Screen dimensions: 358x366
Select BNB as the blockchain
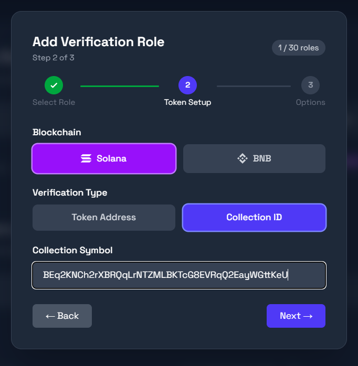pos(254,158)
